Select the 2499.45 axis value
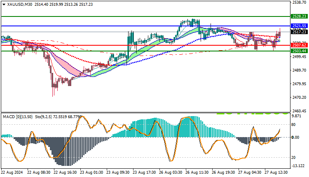 [x=300, y=57]
